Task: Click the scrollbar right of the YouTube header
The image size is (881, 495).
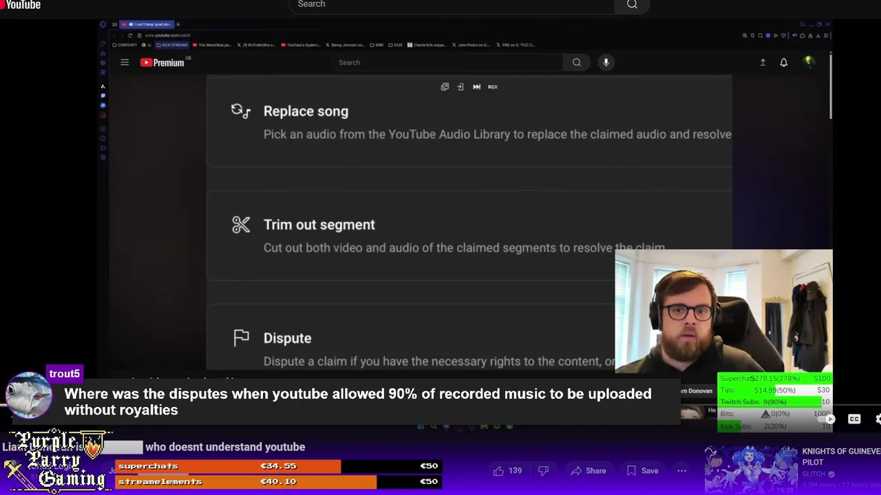Action: pos(831,86)
